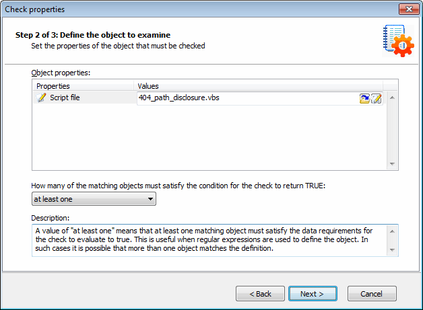Select the Script file property row
Screen dimensions: 423x310
click(x=84, y=98)
